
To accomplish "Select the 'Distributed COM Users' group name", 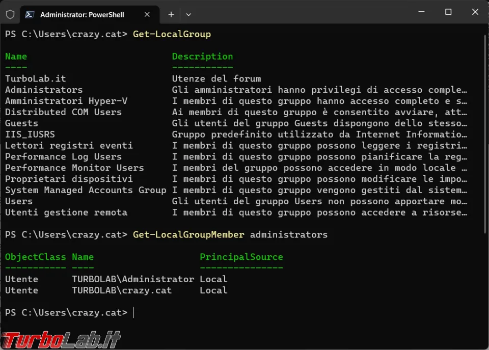I will click(x=63, y=112).
